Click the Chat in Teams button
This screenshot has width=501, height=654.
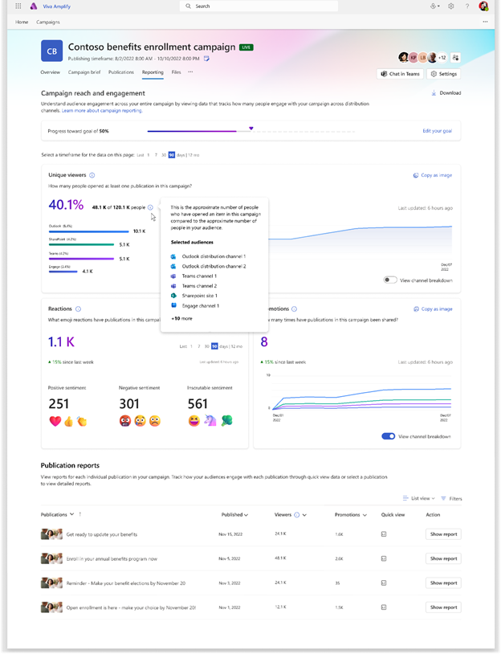pos(400,74)
